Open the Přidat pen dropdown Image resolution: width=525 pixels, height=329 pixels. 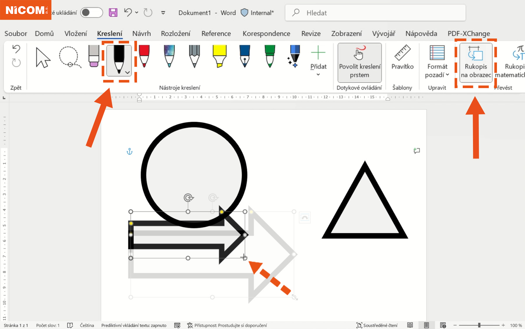[x=318, y=74]
